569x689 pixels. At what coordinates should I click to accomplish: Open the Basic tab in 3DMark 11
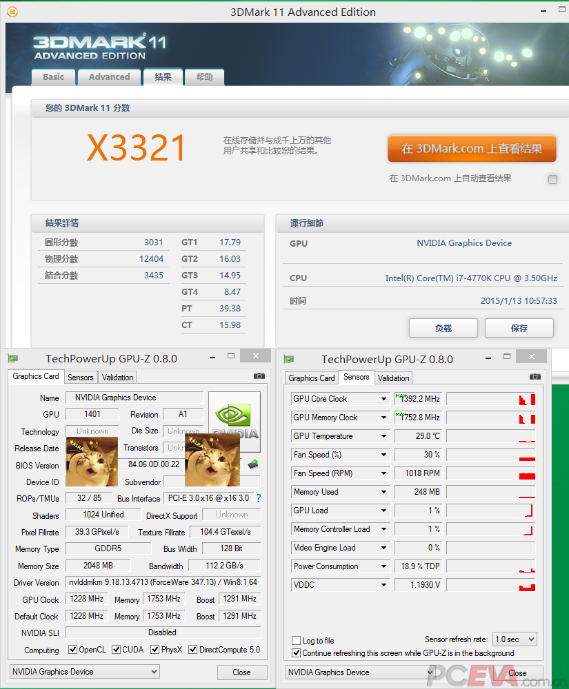pos(53,77)
